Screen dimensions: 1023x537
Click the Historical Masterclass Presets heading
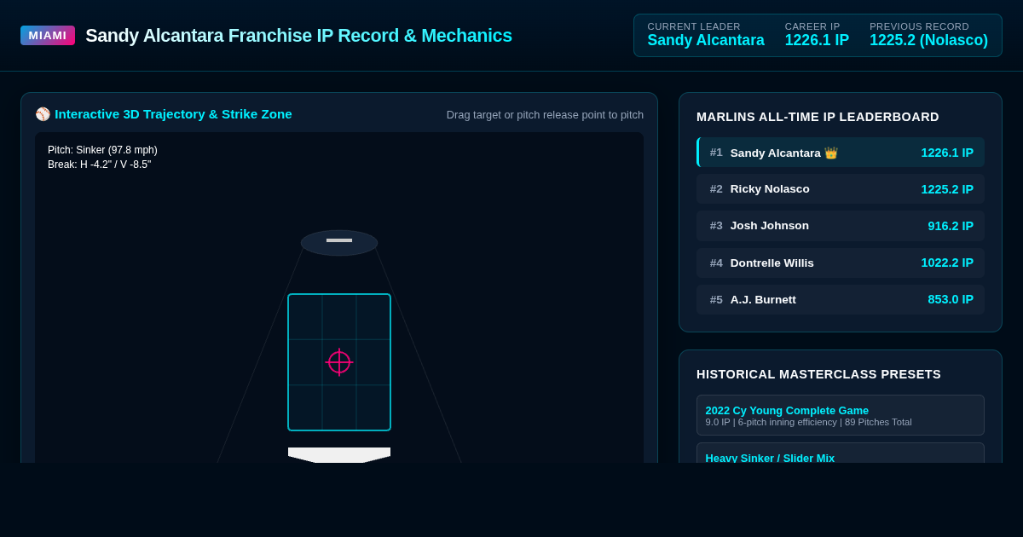pos(818,374)
